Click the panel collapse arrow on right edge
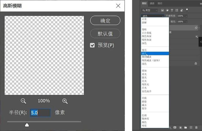The height and width of the screenshot is (131, 202). click(x=201, y=42)
